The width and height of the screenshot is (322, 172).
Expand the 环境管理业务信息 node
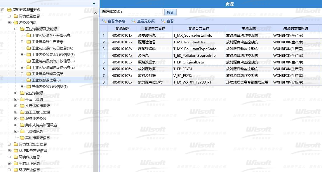(x=9, y=144)
